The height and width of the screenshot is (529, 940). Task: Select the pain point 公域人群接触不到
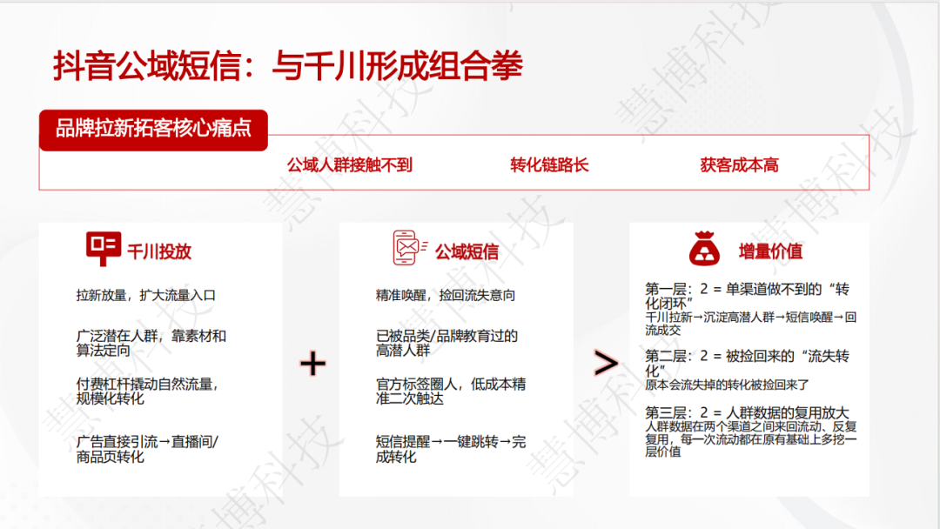point(350,164)
